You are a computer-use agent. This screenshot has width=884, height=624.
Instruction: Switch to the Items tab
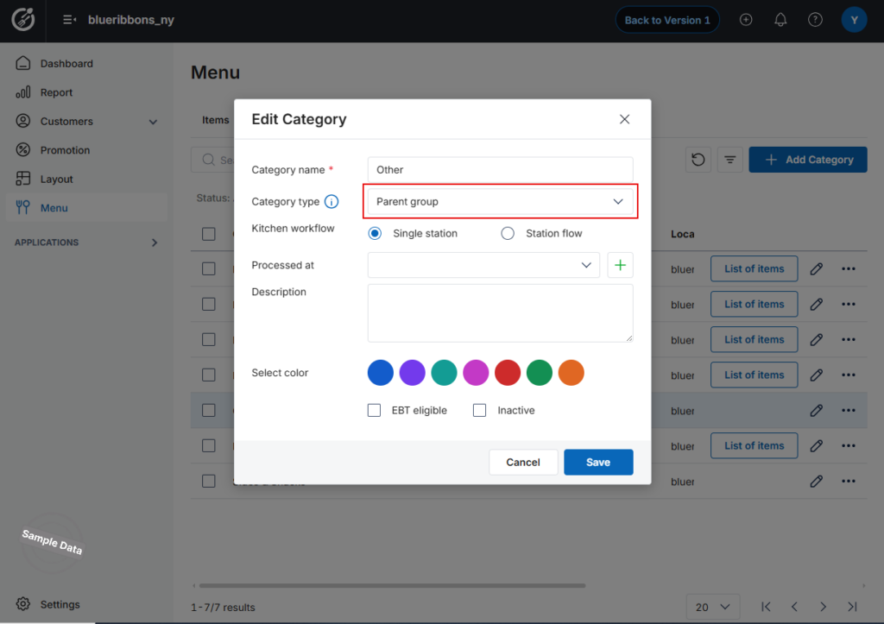(215, 119)
